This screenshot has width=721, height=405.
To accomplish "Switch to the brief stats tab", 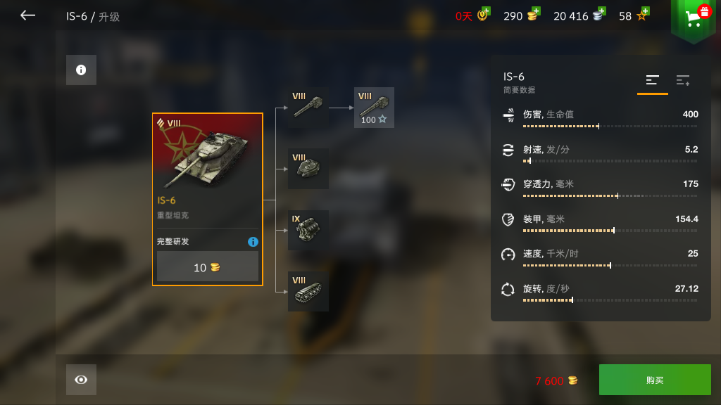I will (653, 81).
